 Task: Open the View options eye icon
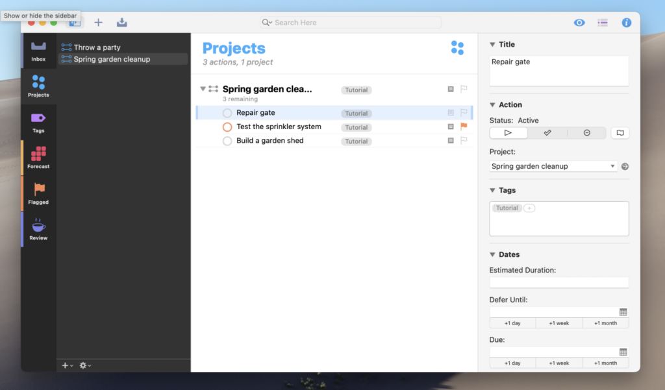579,23
